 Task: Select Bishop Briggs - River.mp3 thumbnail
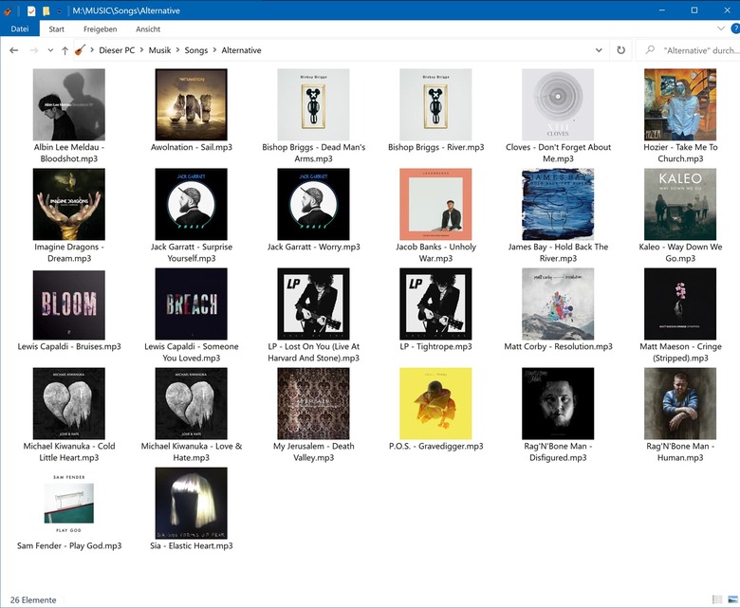coord(435,104)
